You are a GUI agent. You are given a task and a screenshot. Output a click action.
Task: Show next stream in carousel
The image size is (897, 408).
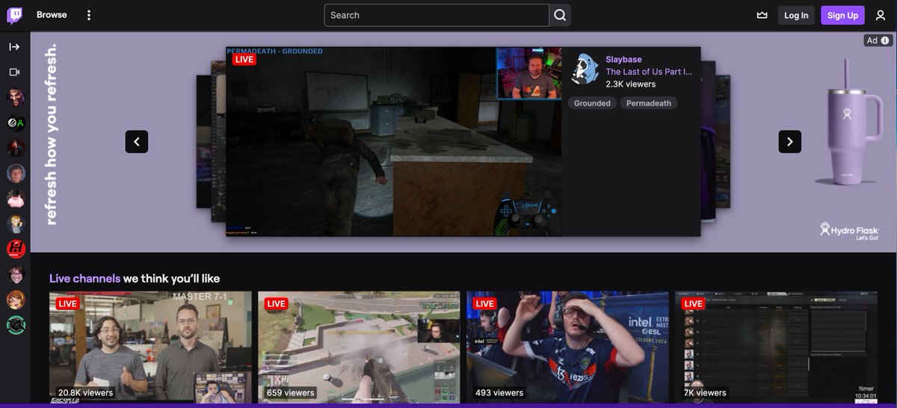click(790, 141)
